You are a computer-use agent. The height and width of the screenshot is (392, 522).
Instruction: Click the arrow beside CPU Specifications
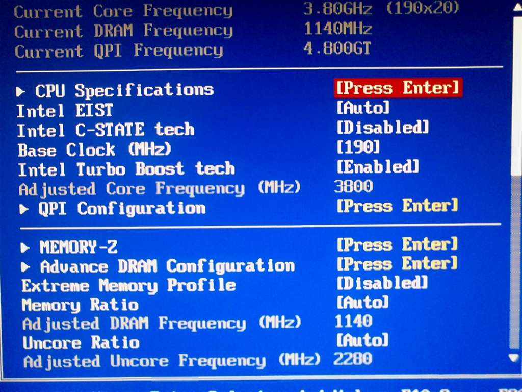click(20, 92)
